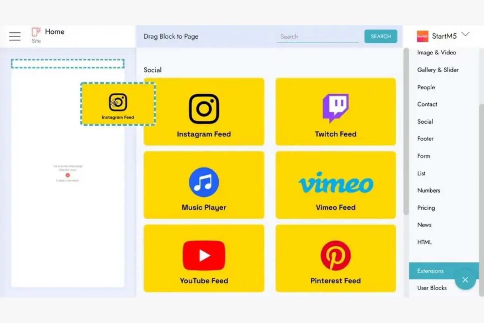Click the red add block button
Image resolution: width=484 pixels, height=323 pixels.
pos(68,175)
